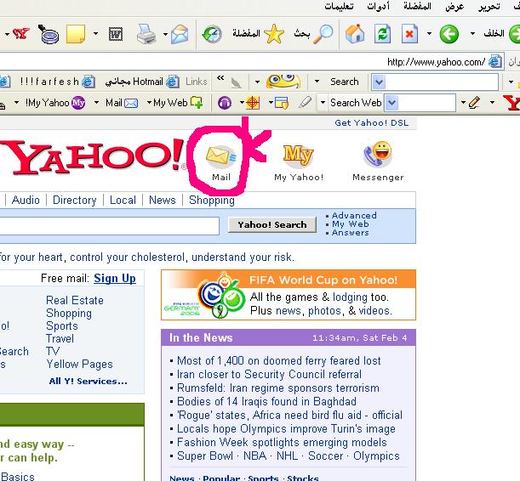Click the Yahoo! Search button
This screenshot has height=481, width=520.
pyautogui.click(x=272, y=224)
